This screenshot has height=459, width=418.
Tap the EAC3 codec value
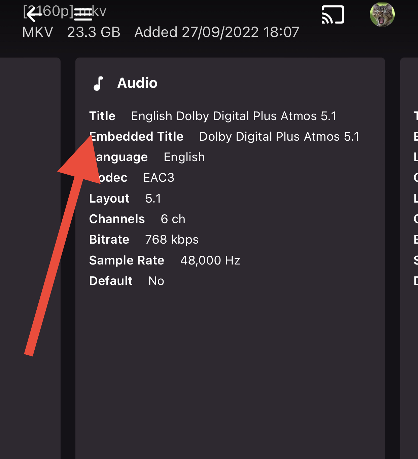[x=159, y=178]
